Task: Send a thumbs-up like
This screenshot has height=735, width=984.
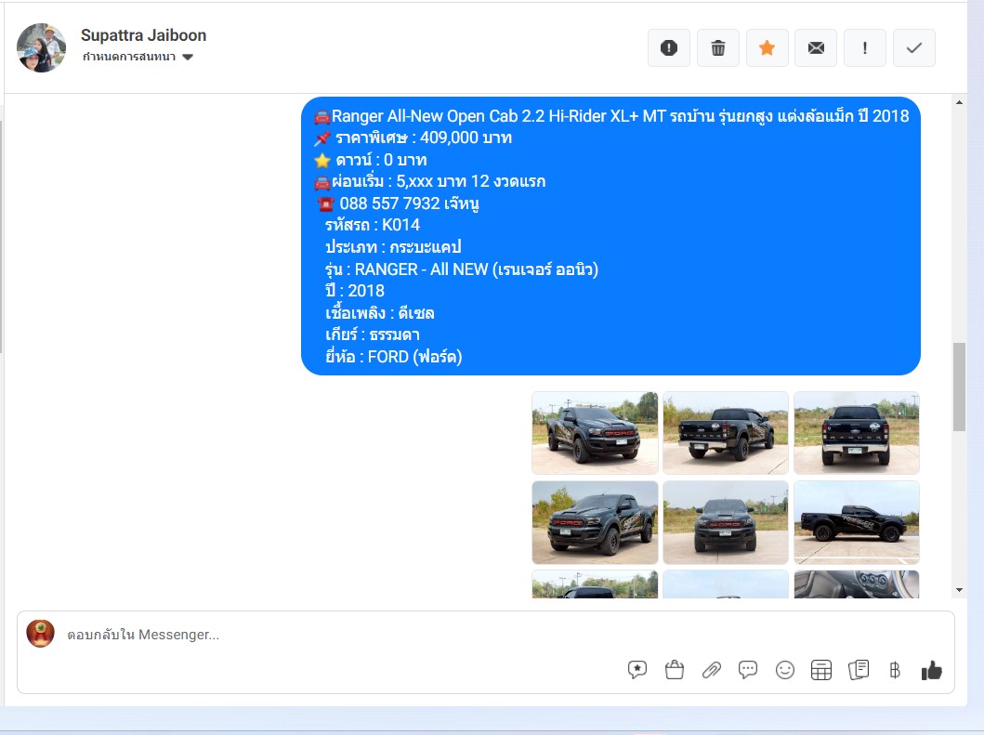Action: (x=931, y=670)
